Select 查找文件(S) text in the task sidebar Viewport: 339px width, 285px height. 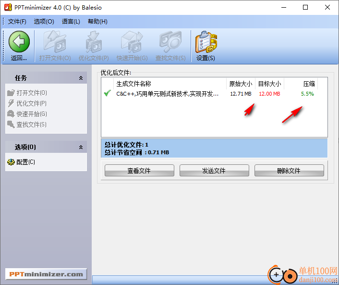point(32,124)
